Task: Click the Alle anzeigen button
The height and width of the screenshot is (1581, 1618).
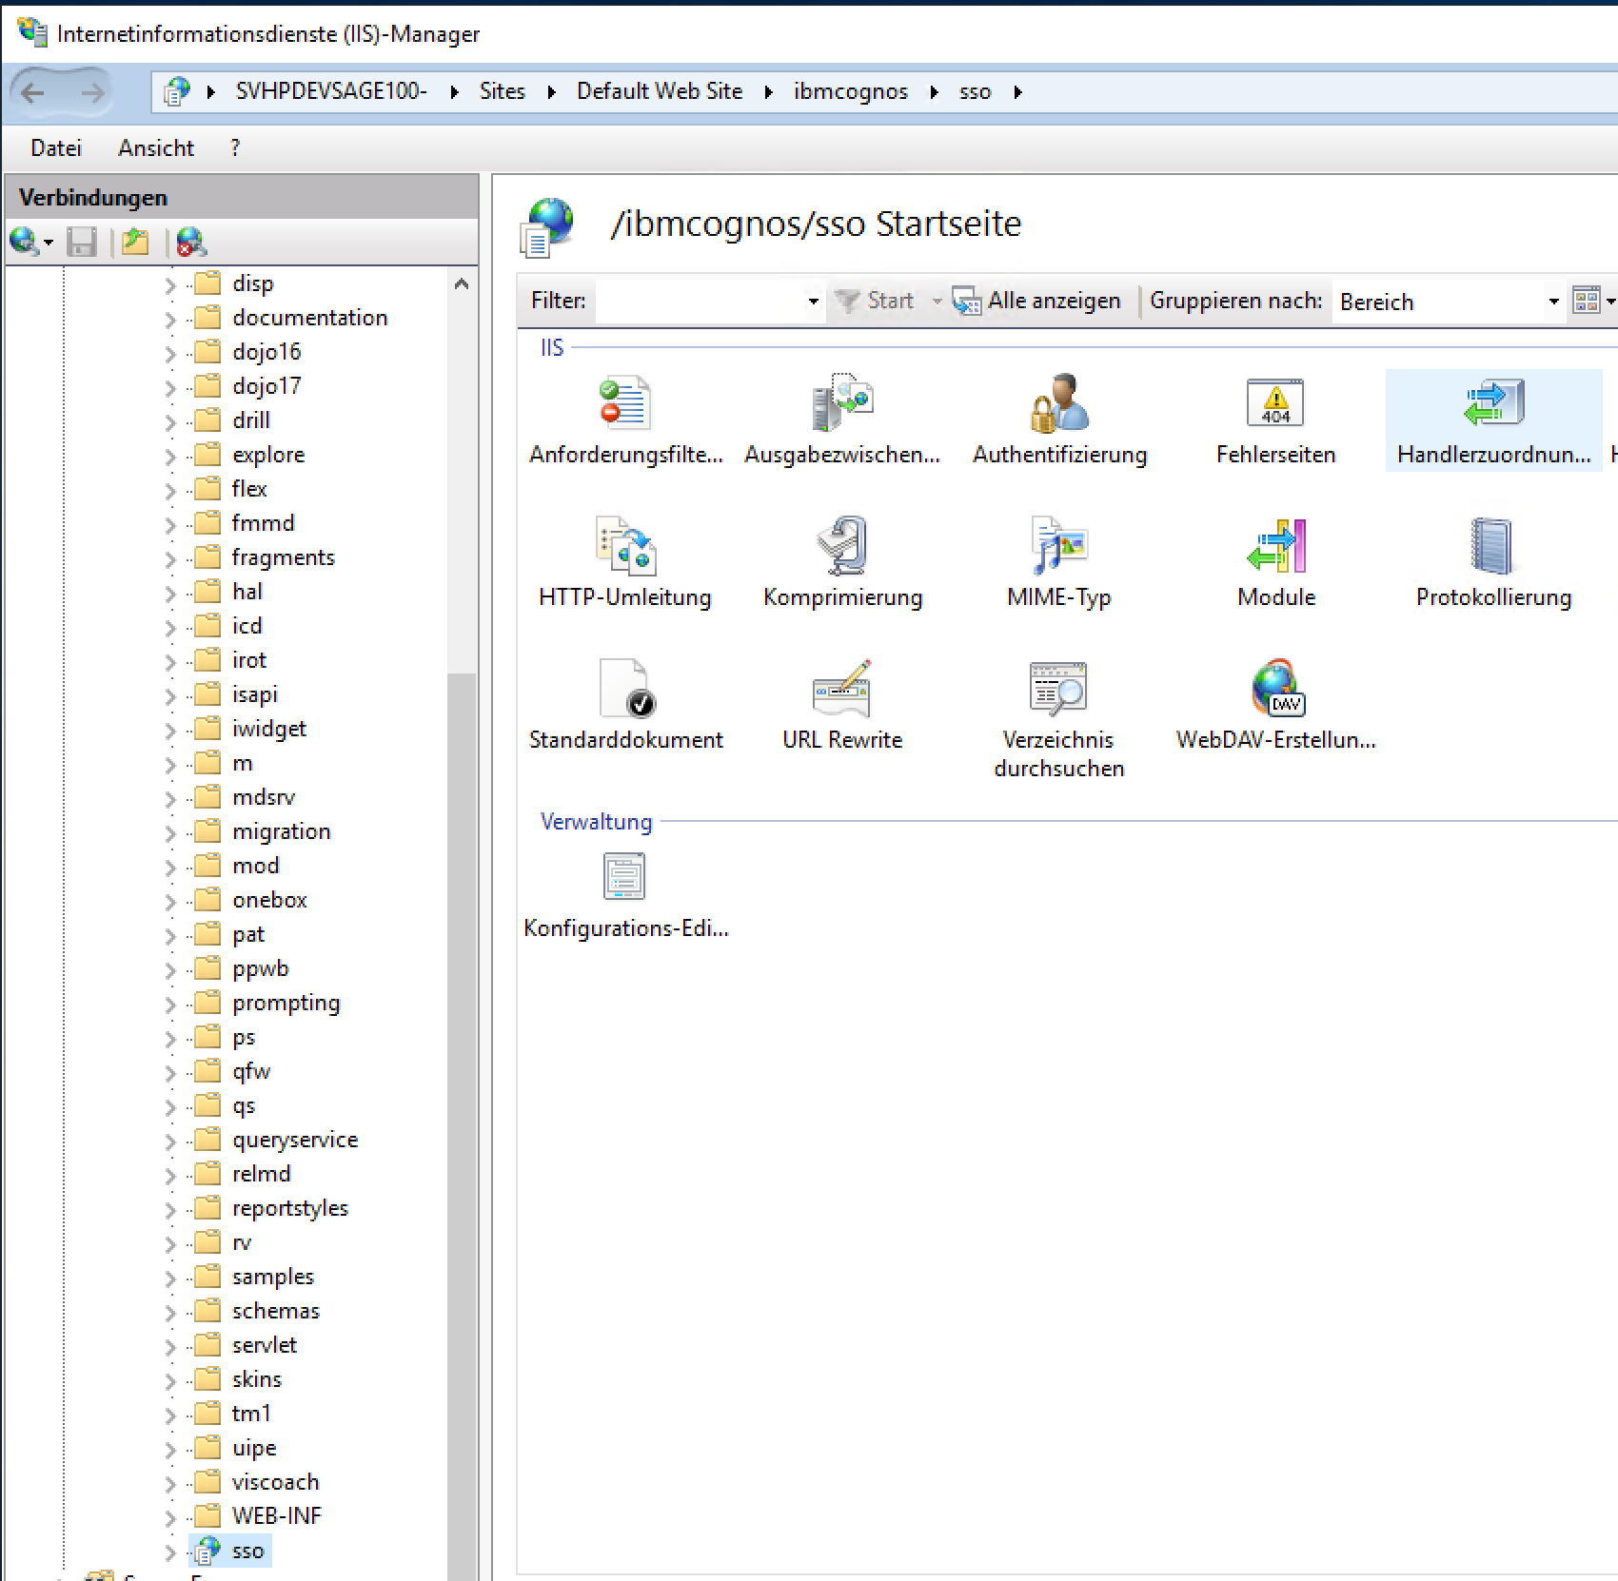Action: click(x=1038, y=302)
